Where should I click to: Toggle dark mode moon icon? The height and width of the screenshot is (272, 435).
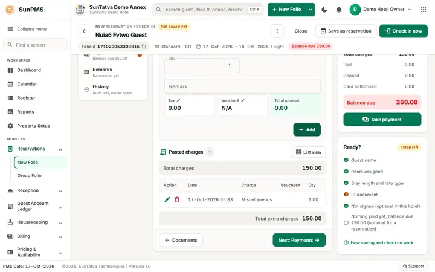point(324,10)
